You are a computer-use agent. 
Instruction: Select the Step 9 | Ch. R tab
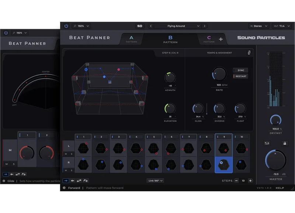(x=170, y=53)
